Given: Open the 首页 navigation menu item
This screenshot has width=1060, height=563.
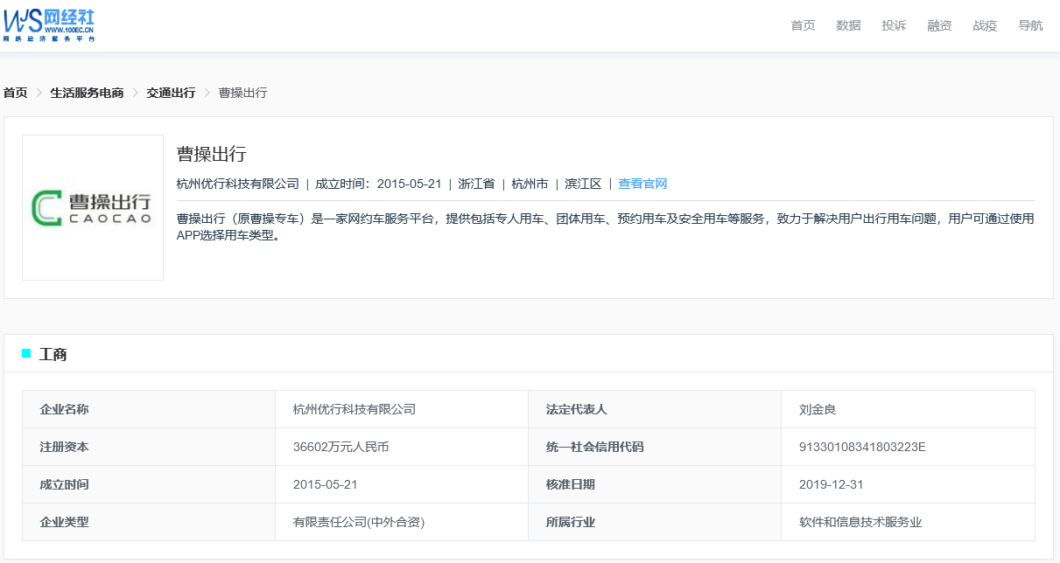Looking at the screenshot, I should point(803,25).
